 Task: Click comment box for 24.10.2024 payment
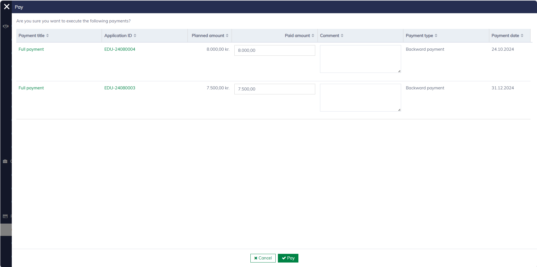tap(360, 59)
